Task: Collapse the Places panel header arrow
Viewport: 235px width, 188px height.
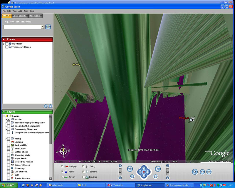Action: [x=4, y=39]
